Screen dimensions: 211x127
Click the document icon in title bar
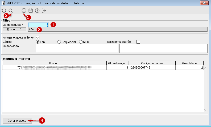click(x=3, y=3)
